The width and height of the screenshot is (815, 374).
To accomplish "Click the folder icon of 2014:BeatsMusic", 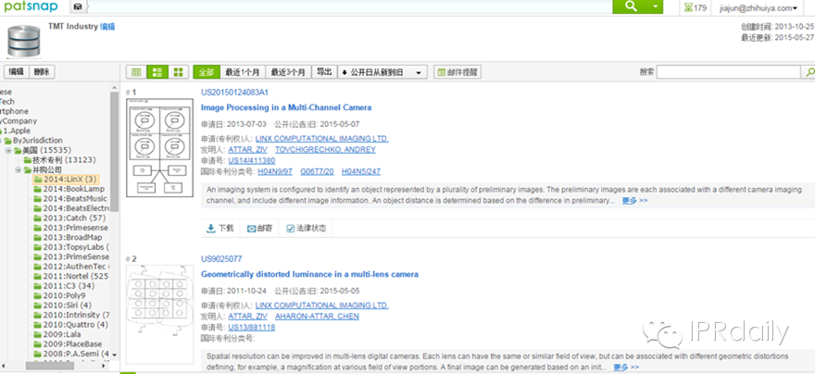I will pos(37,199).
